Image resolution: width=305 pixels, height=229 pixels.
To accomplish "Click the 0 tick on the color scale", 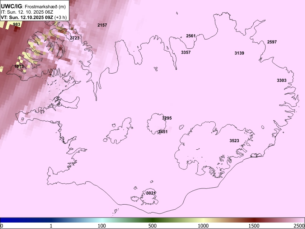I will (2, 226).
